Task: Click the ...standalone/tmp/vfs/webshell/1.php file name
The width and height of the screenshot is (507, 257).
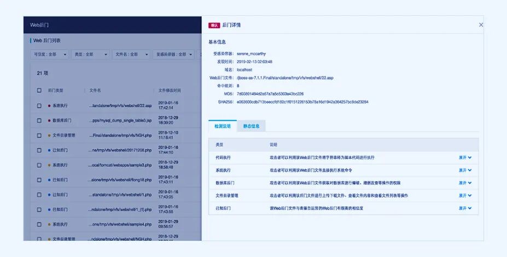Action: (x=120, y=195)
